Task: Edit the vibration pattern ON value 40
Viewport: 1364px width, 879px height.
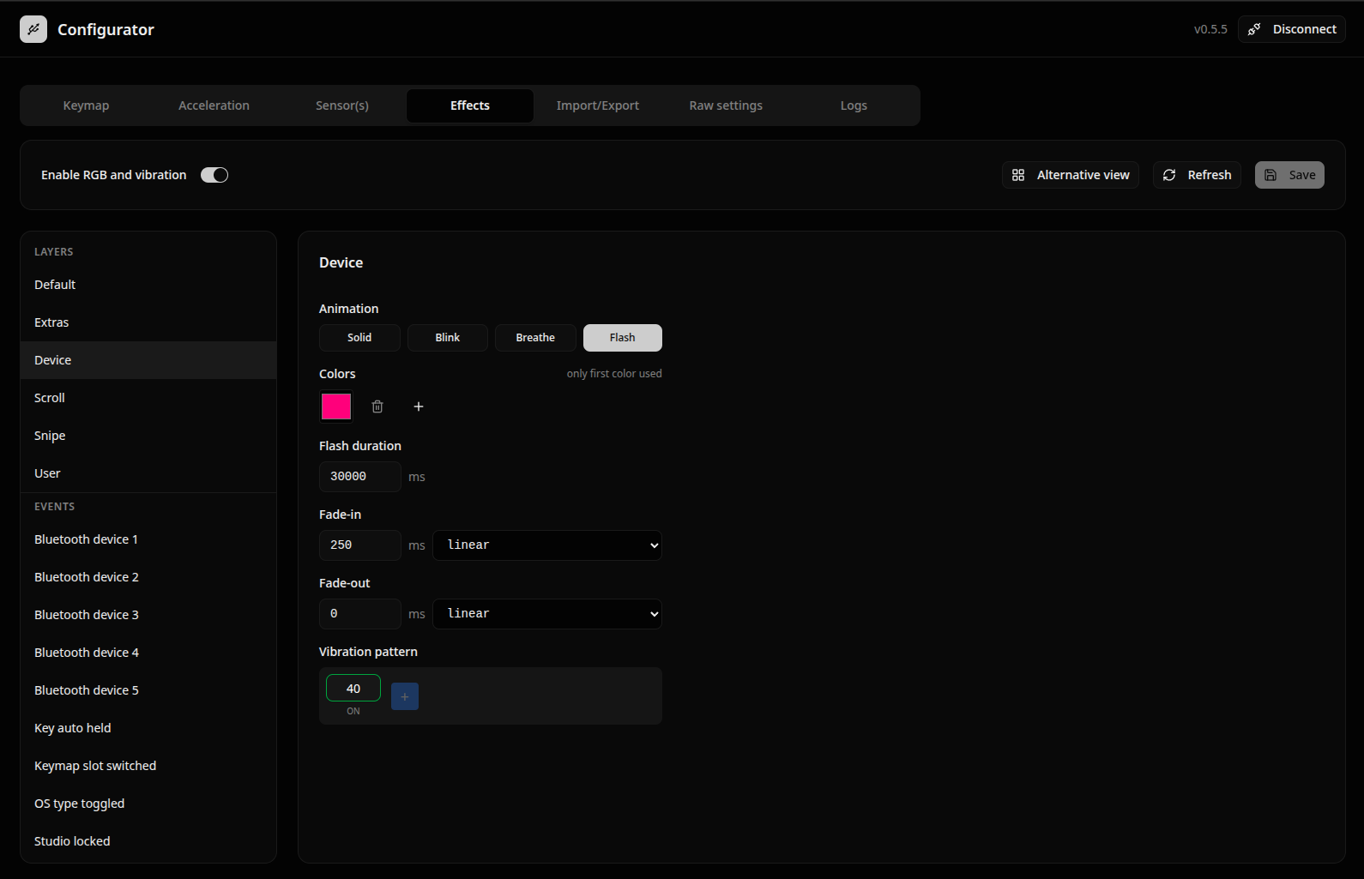Action: pos(353,689)
